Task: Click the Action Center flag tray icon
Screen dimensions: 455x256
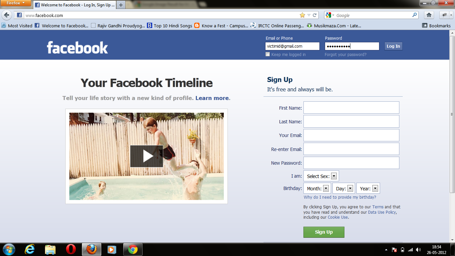Action: pos(394,250)
